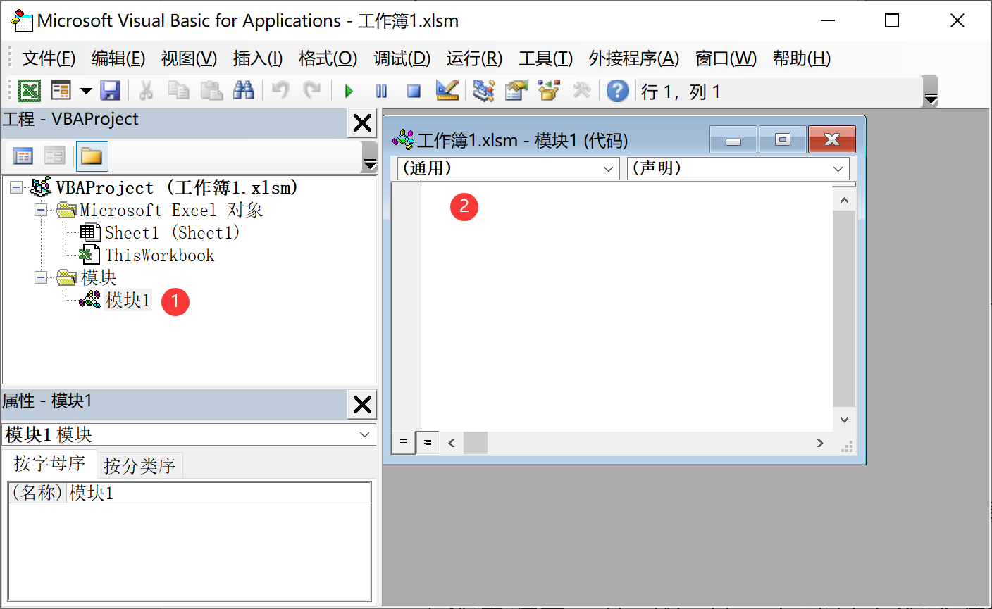The width and height of the screenshot is (992, 609).
Task: Toggle Folders view in project panel
Action: pyautogui.click(x=92, y=156)
